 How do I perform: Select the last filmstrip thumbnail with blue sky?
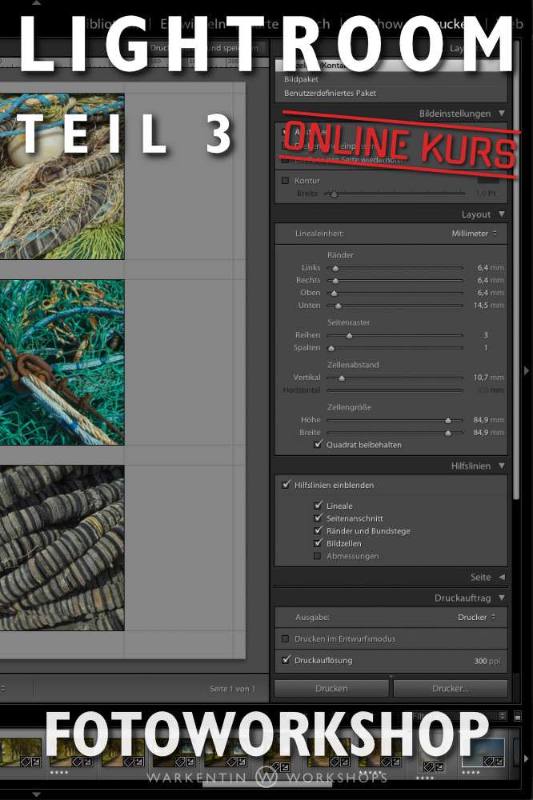click(483, 753)
